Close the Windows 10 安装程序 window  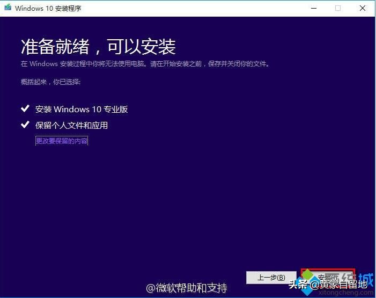pyautogui.click(x=363, y=8)
